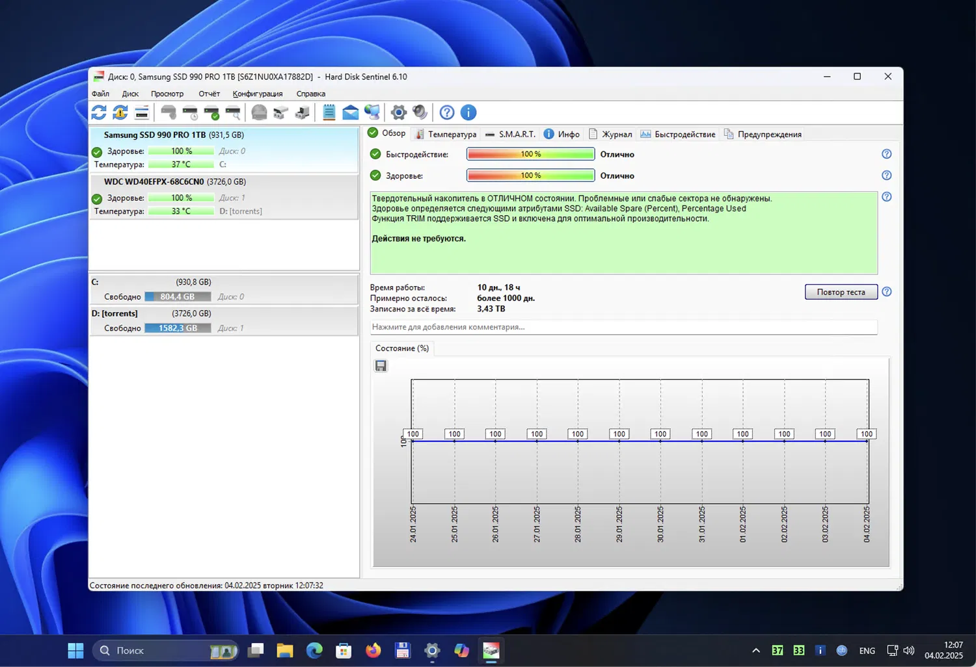Image resolution: width=976 pixels, height=667 pixels.
Task: Click the network status icon in toolbar
Action: [372, 112]
